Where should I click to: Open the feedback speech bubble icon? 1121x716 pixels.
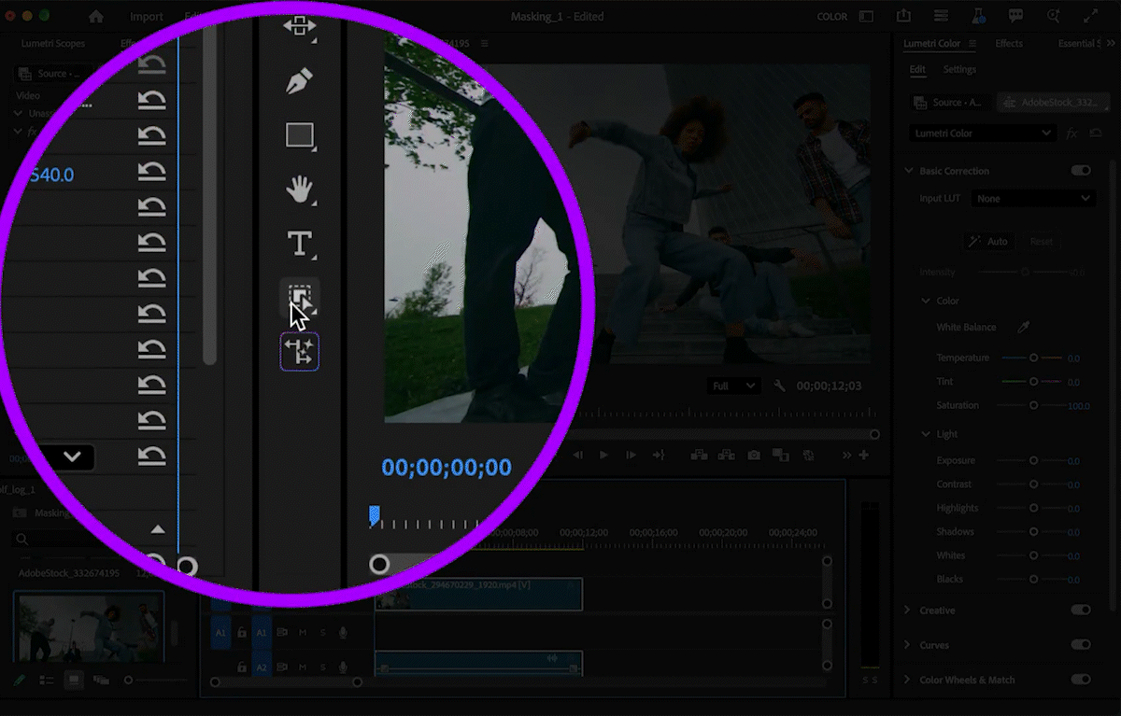tap(1015, 16)
